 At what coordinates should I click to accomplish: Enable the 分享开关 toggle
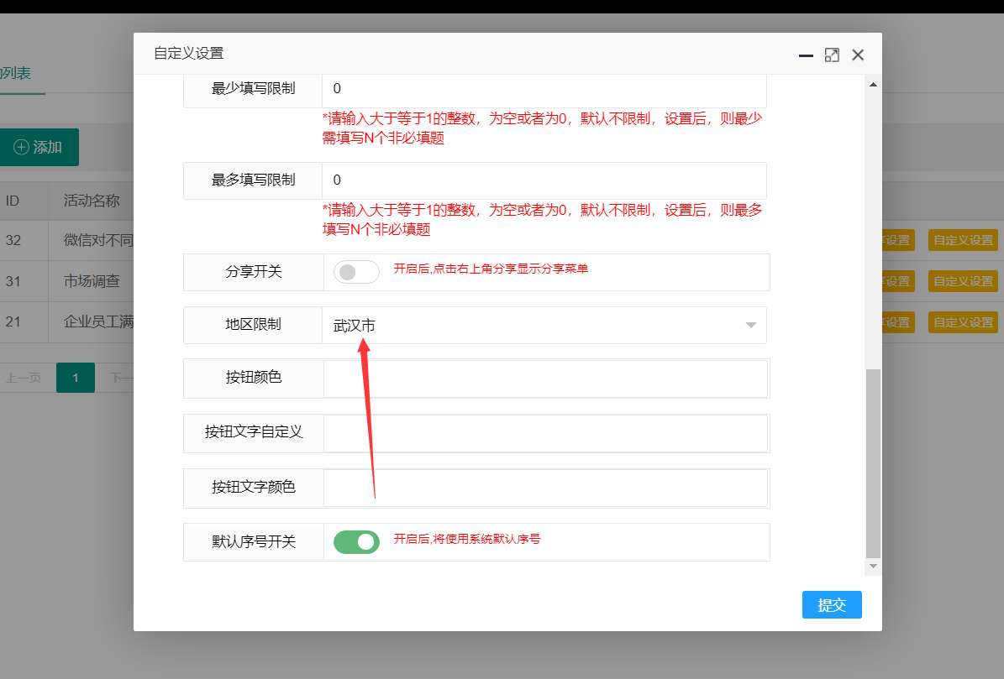point(356,272)
